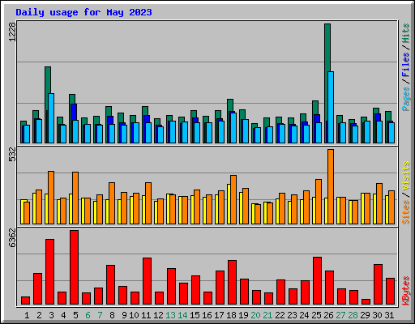Click day label 5 on x-axis

pyautogui.click(x=75, y=315)
